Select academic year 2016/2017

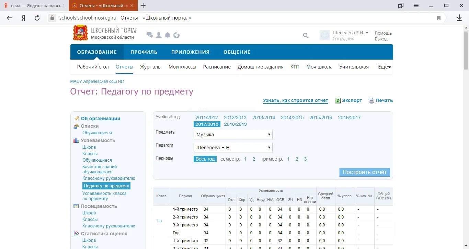(x=349, y=117)
